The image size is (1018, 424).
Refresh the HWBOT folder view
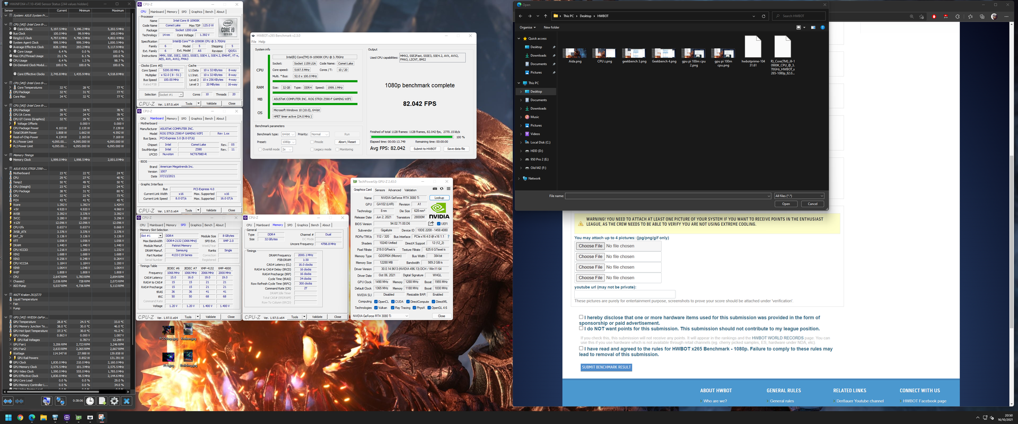tap(763, 16)
